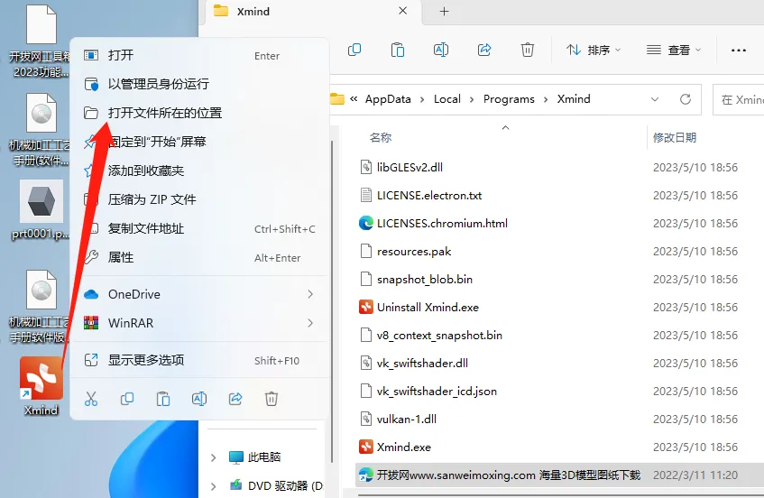
Task: Click the copy icon in context menu bottom row
Action: point(127,399)
